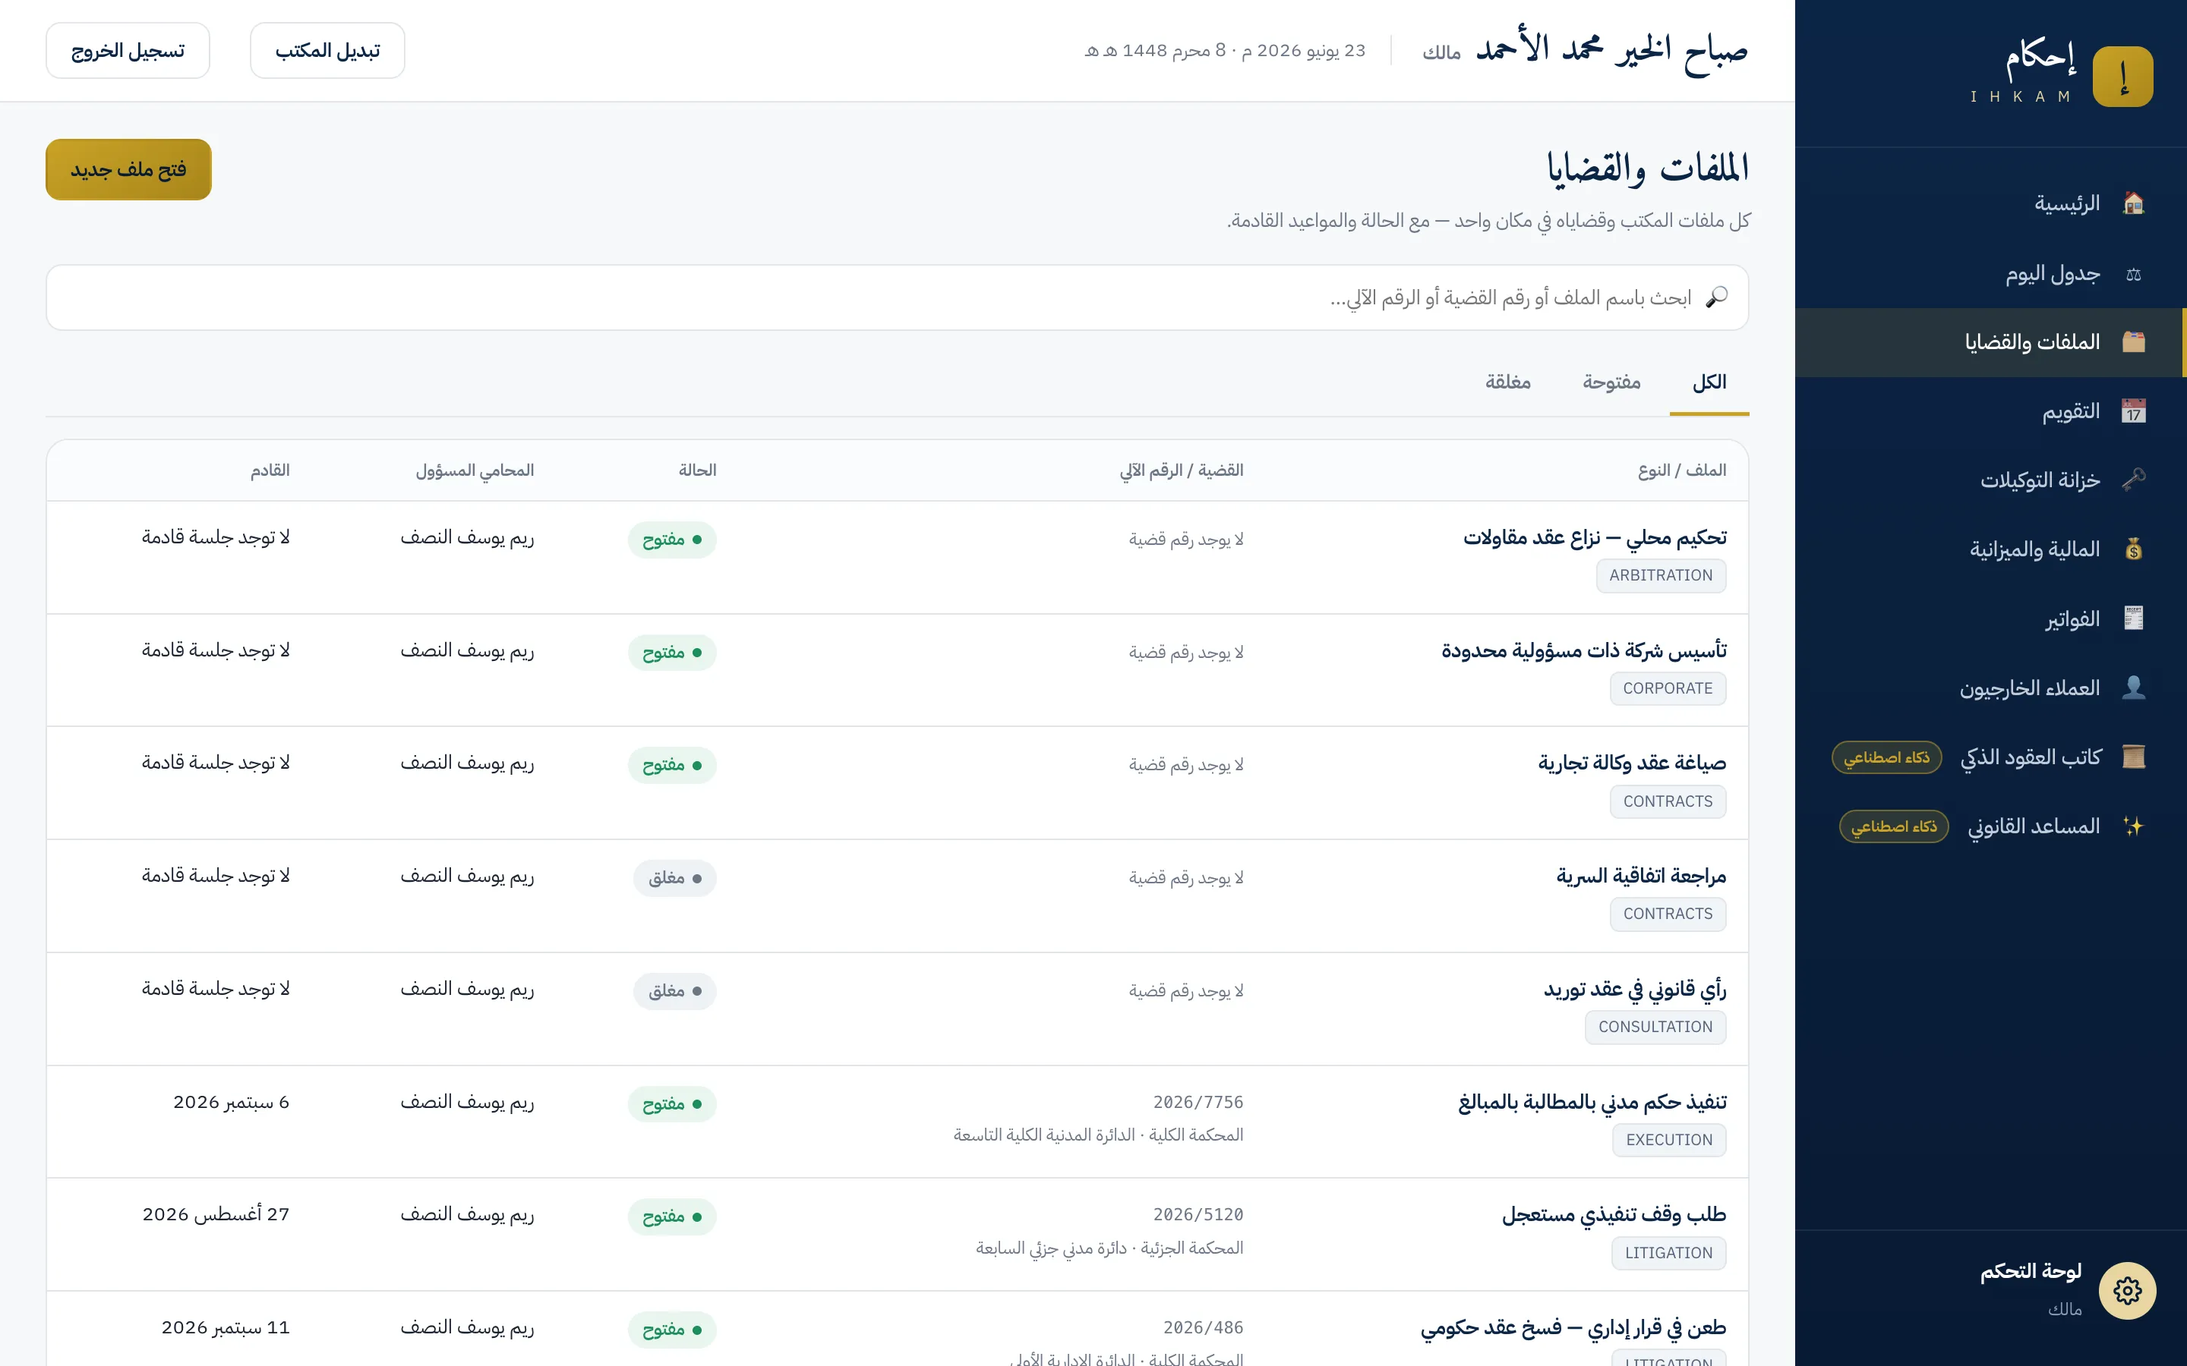Click the calendar icon for التقويم
The image size is (2187, 1366).
pyautogui.click(x=2133, y=412)
